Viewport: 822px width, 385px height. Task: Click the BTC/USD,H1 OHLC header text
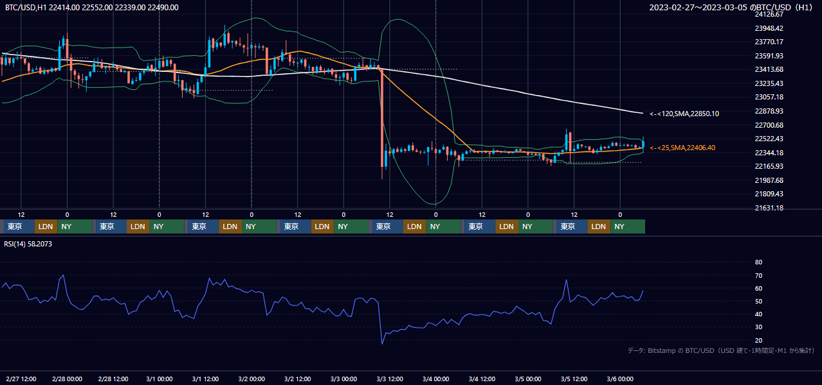92,7
